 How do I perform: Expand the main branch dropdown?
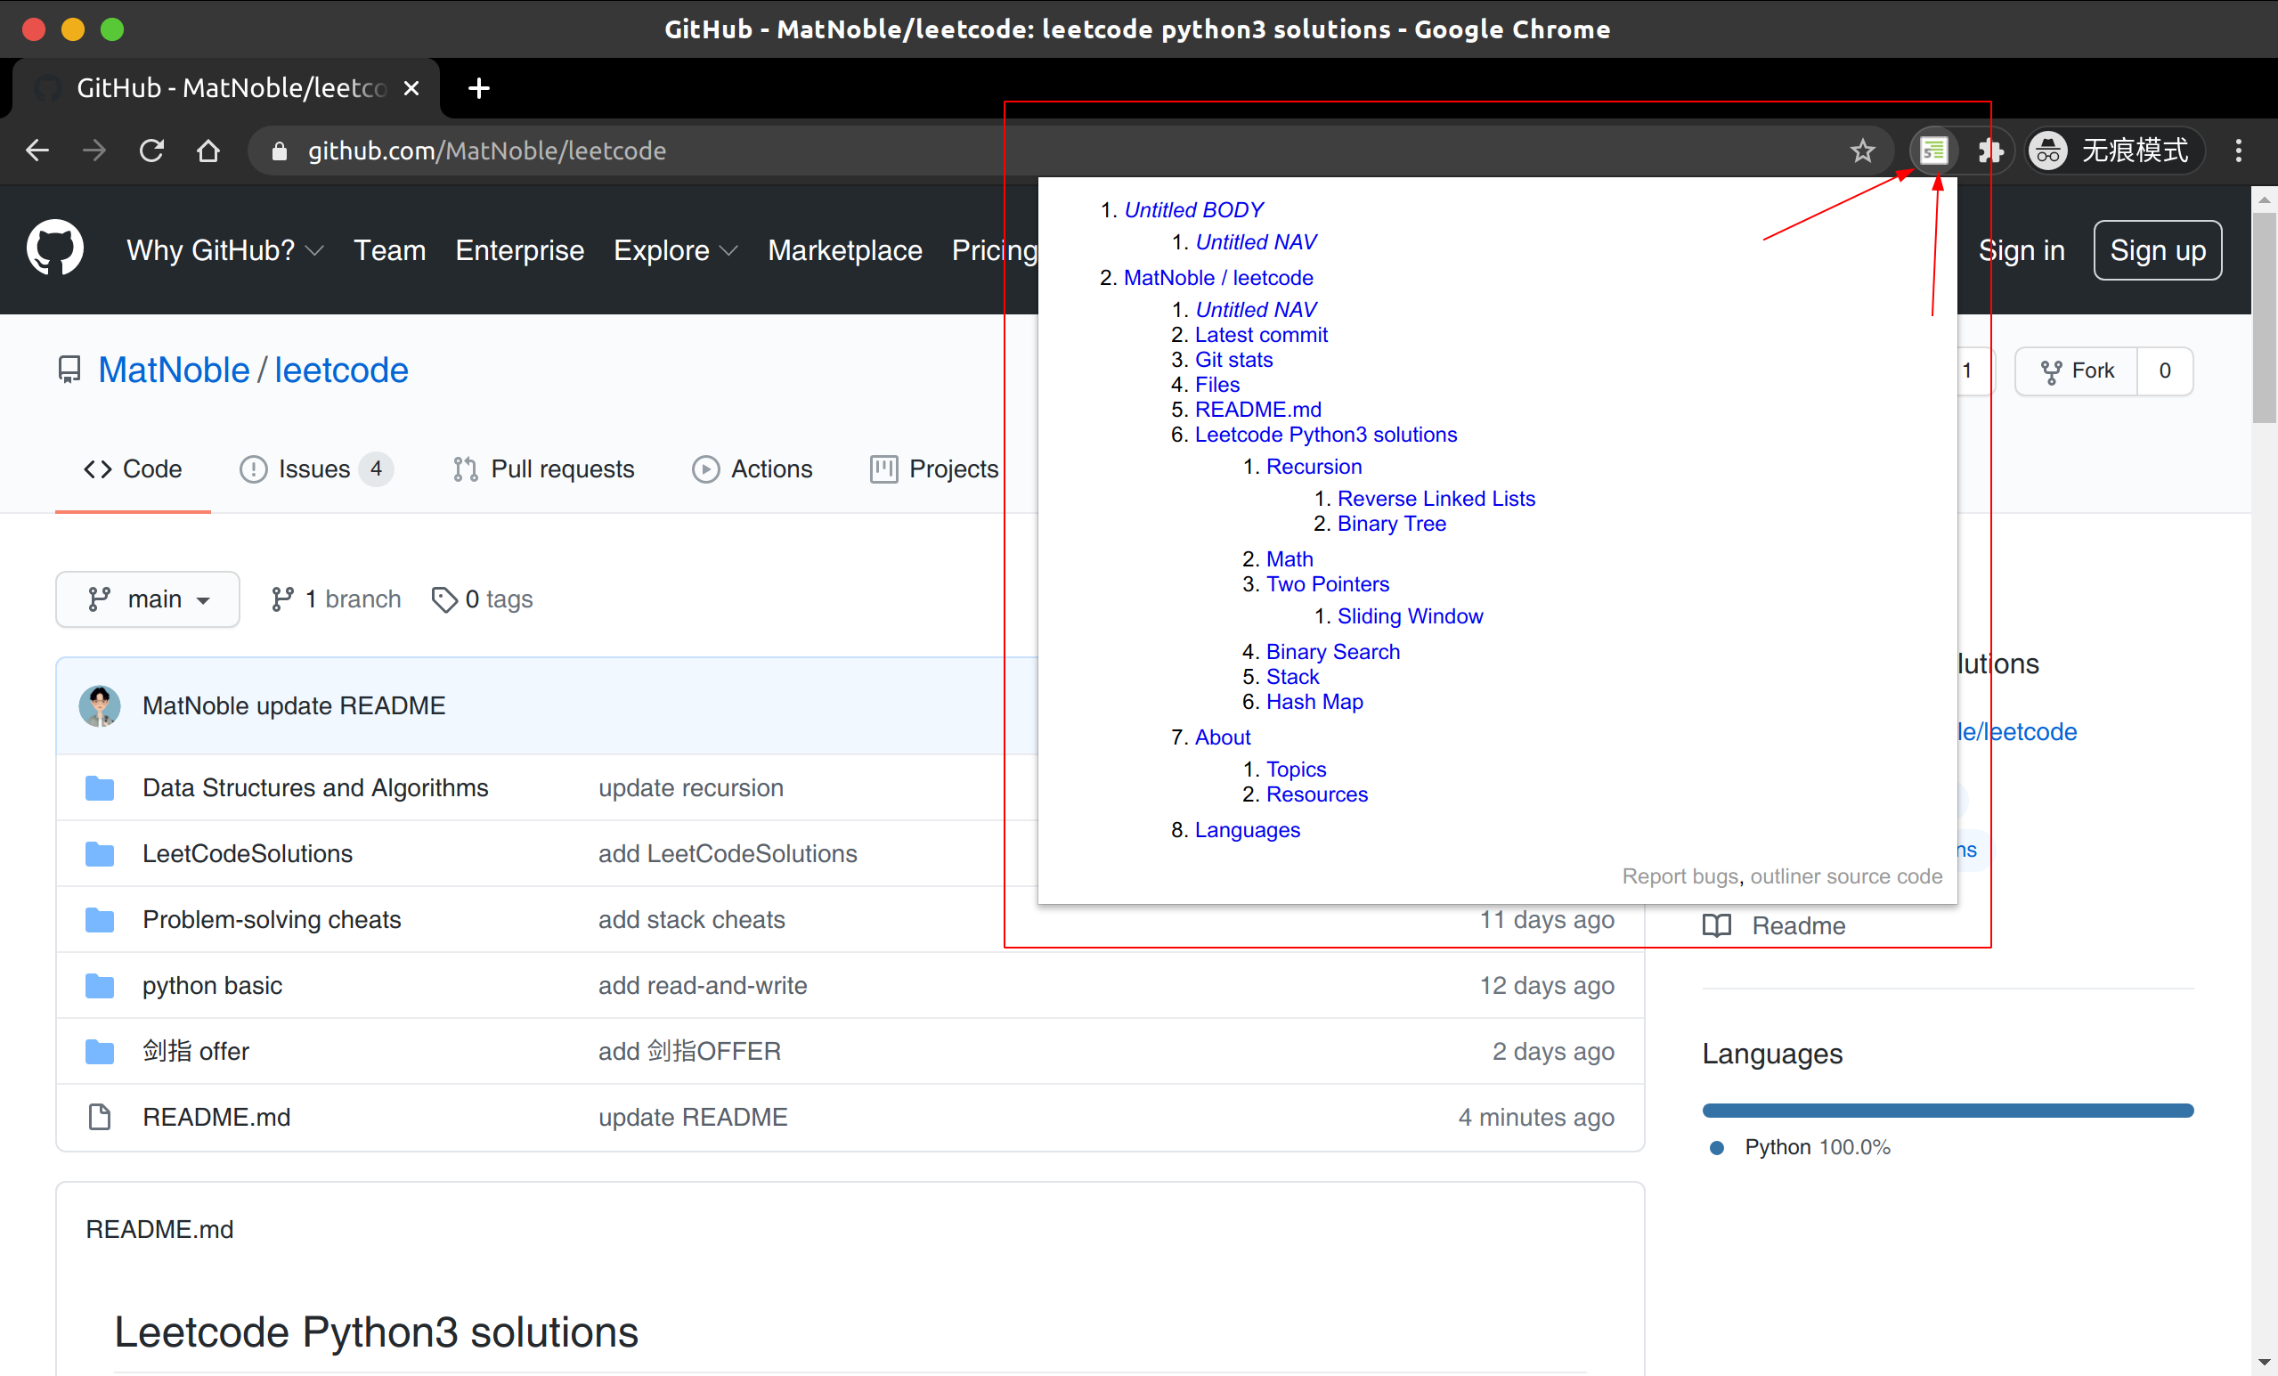pyautogui.click(x=148, y=599)
